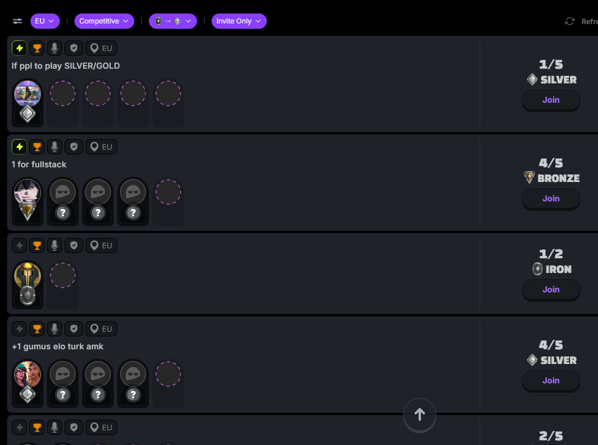The image size is (598, 445).
Task: Click the Iron rank emblem beside IRON label
Action: [x=538, y=269]
